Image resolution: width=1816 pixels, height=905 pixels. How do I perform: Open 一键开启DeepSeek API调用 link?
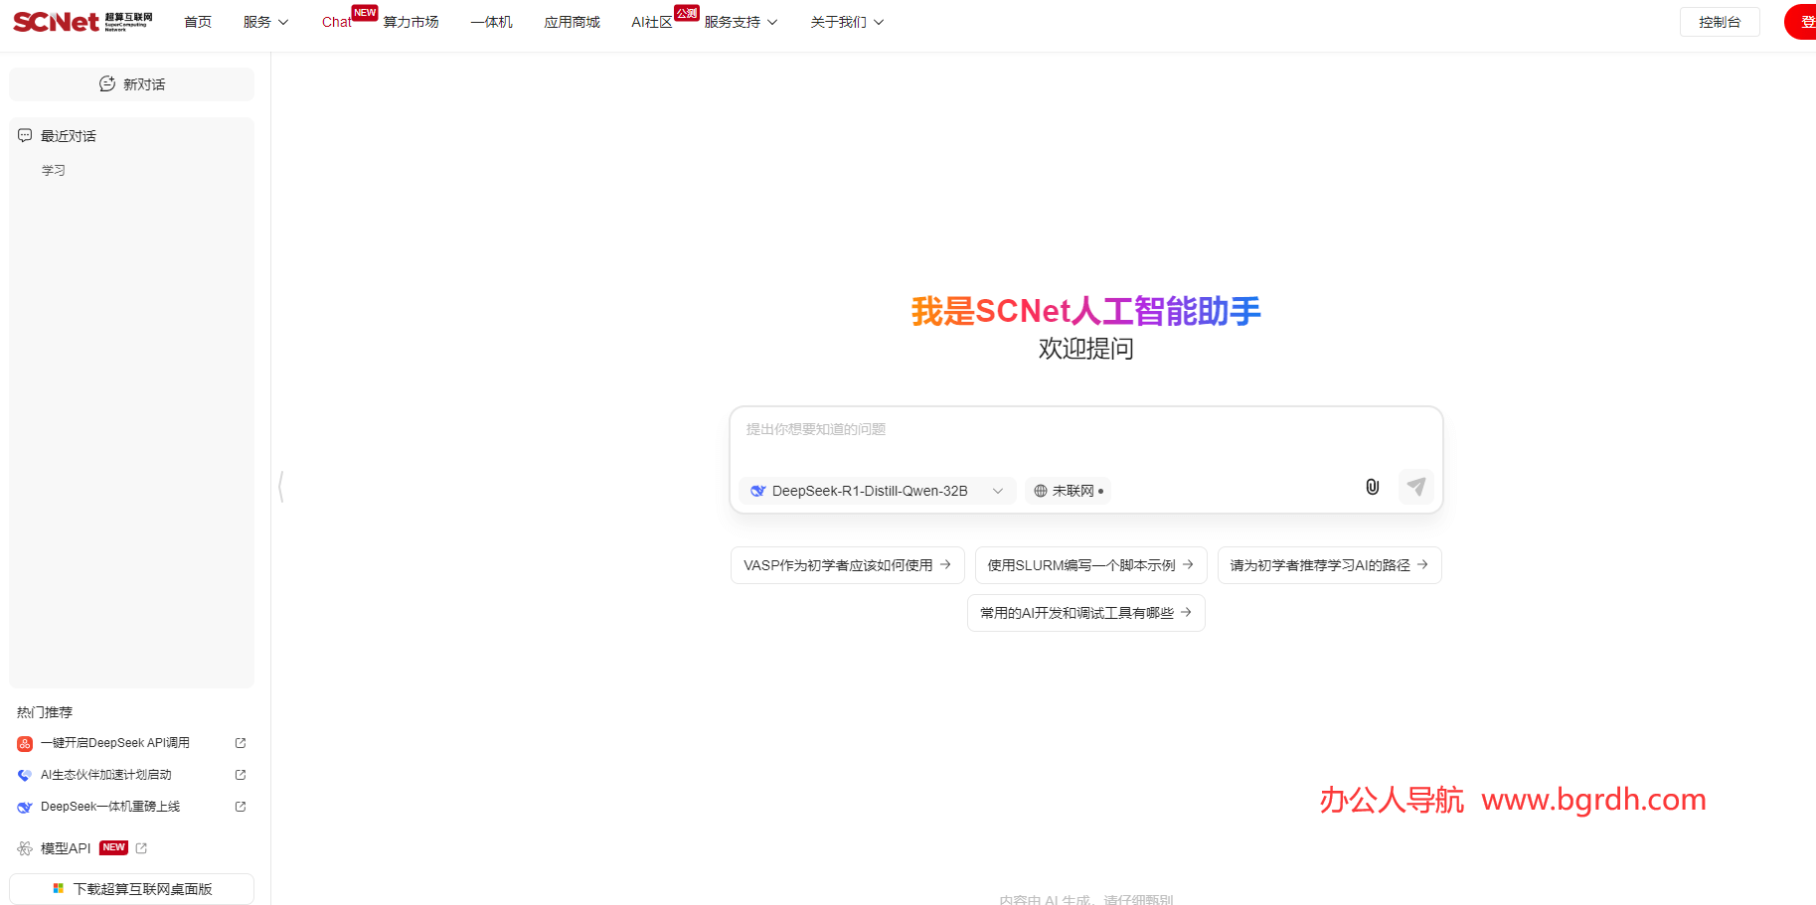click(x=115, y=743)
